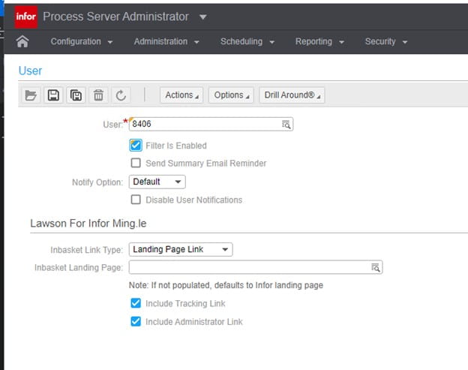Delete the record with trash icon
The width and height of the screenshot is (468, 370).
coord(98,95)
